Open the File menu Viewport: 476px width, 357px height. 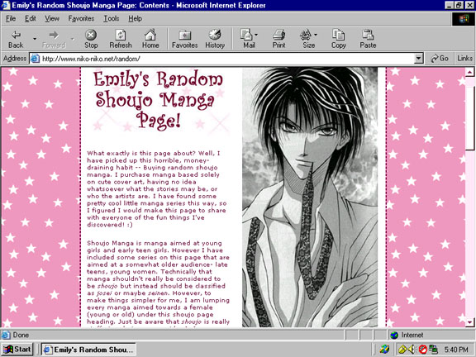pyautogui.click(x=11, y=18)
